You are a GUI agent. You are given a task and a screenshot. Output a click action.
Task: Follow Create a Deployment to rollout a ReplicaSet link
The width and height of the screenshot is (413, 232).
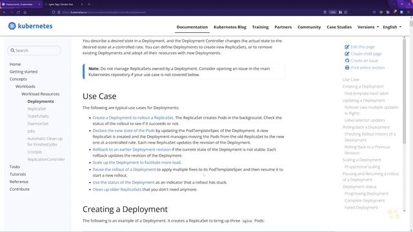[133, 117]
